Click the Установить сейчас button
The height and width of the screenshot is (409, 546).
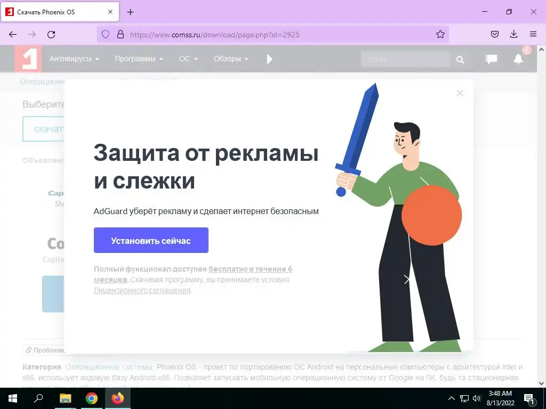tap(151, 240)
